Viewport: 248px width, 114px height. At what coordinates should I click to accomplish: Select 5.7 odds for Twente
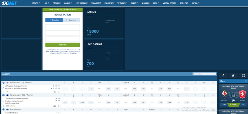click(243, 105)
